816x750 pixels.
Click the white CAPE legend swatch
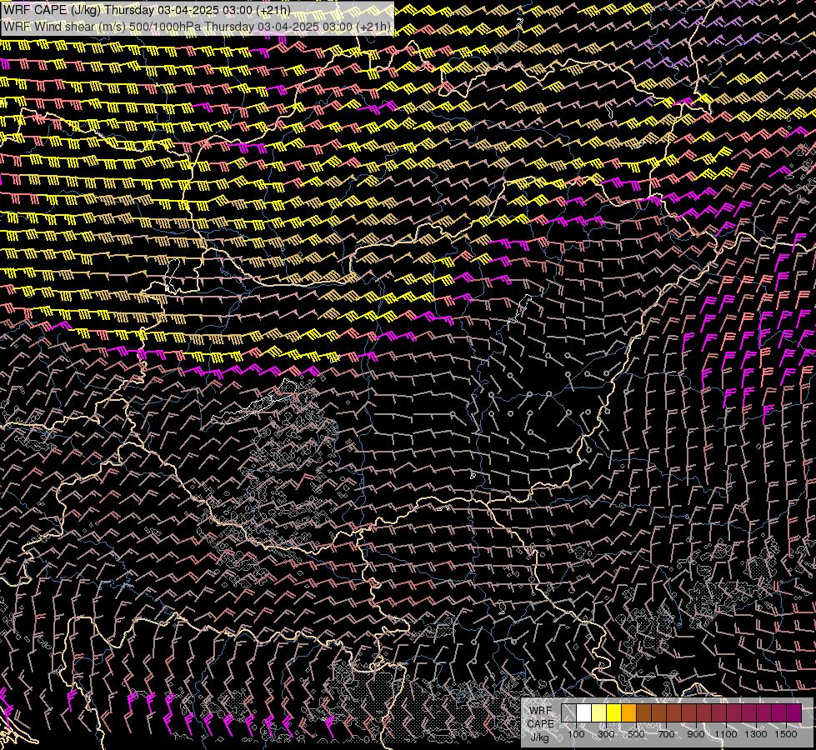click(x=584, y=713)
